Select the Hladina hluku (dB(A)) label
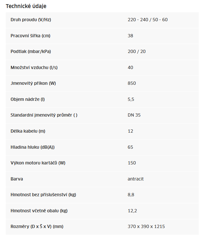201x237 pixels. [x=32, y=147]
